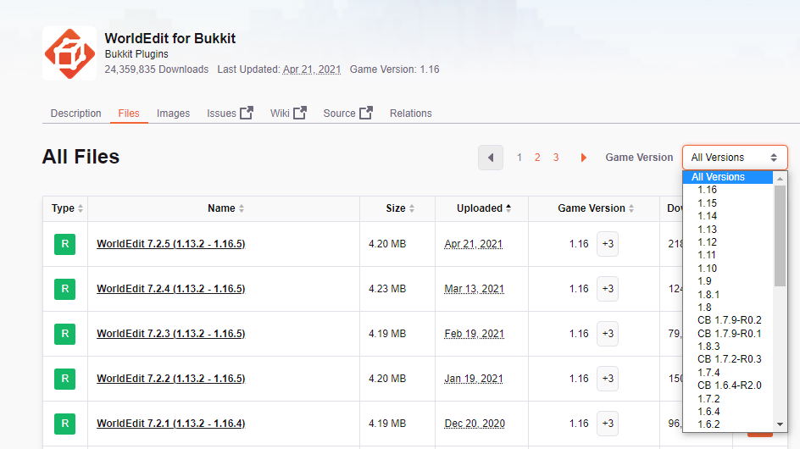This screenshot has width=800, height=449.
Task: Open Wiki external link icon
Action: (x=300, y=113)
